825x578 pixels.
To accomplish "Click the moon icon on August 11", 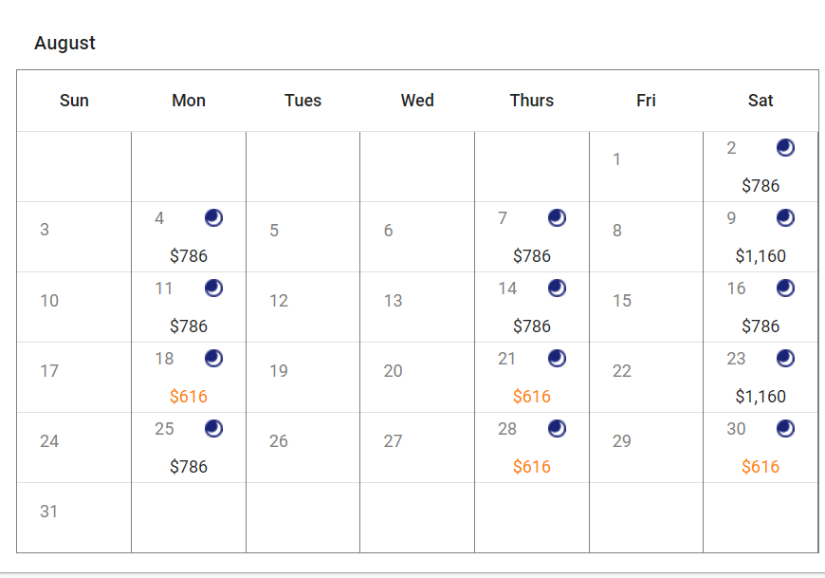I will (x=213, y=288).
